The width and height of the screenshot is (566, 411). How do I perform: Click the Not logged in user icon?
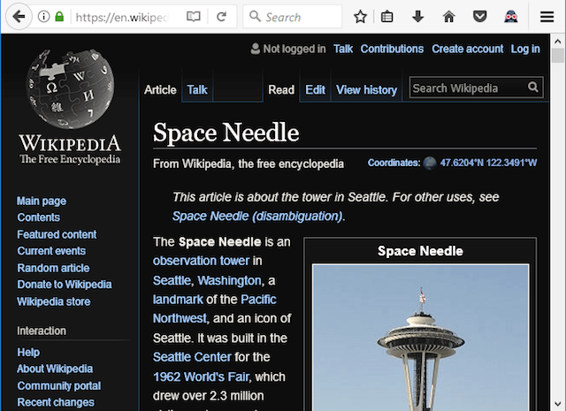click(256, 49)
